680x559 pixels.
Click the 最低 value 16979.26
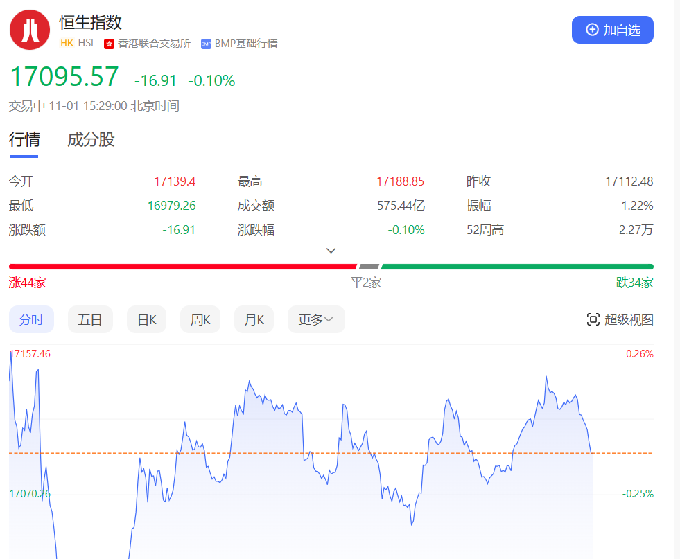tap(172, 206)
